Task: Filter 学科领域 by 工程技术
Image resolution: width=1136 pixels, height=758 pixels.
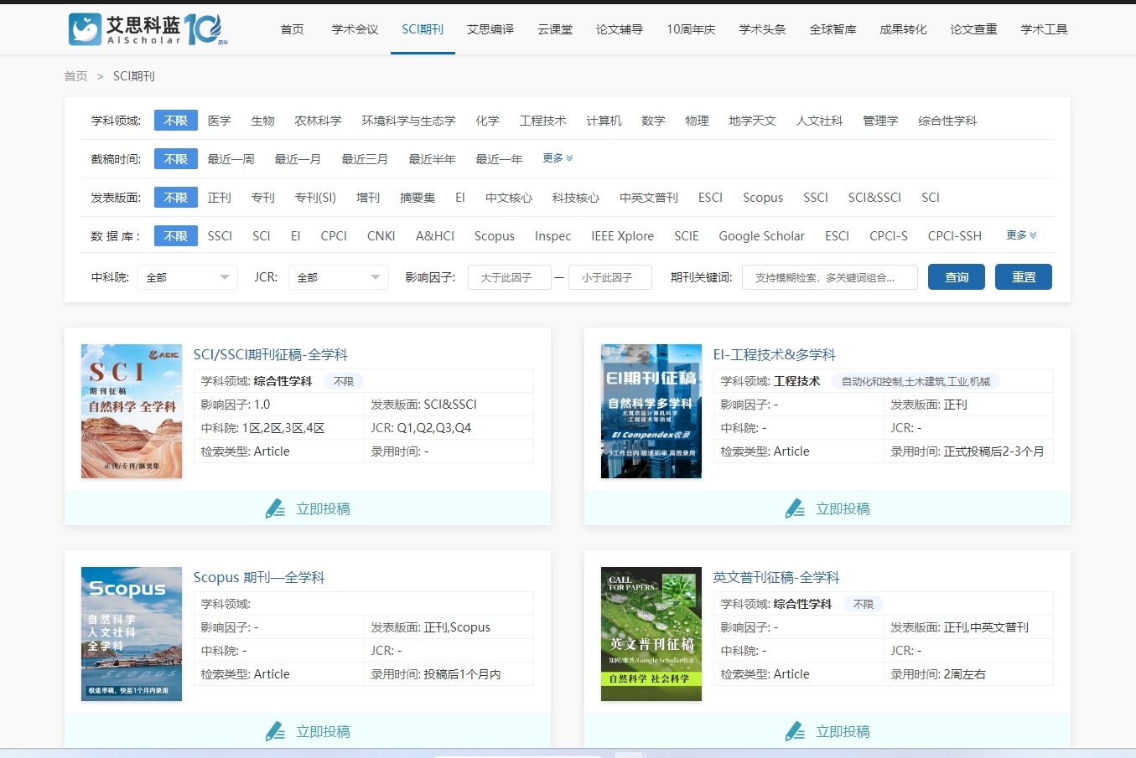Action: 543,121
